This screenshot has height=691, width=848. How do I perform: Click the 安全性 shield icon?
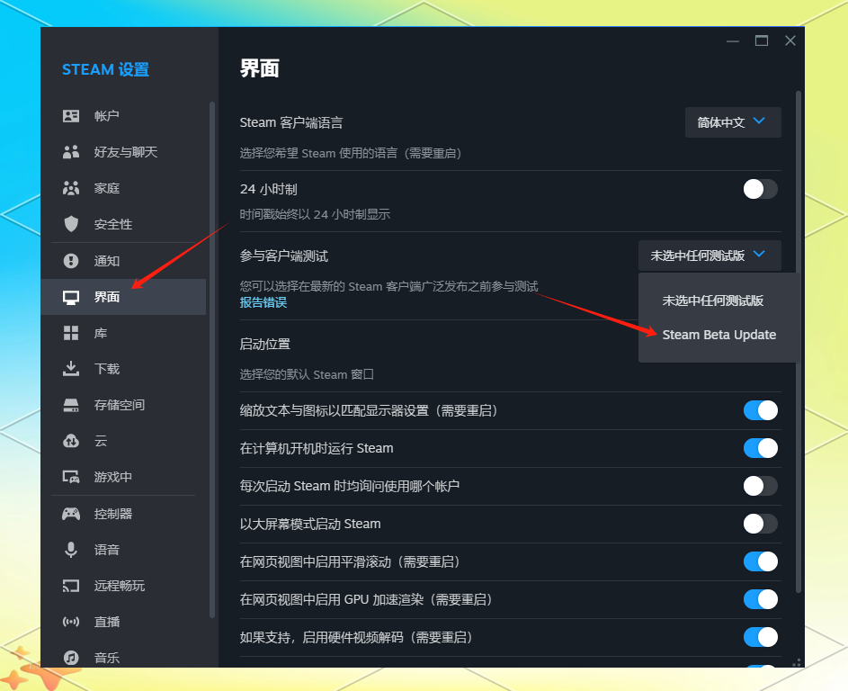pyautogui.click(x=71, y=224)
